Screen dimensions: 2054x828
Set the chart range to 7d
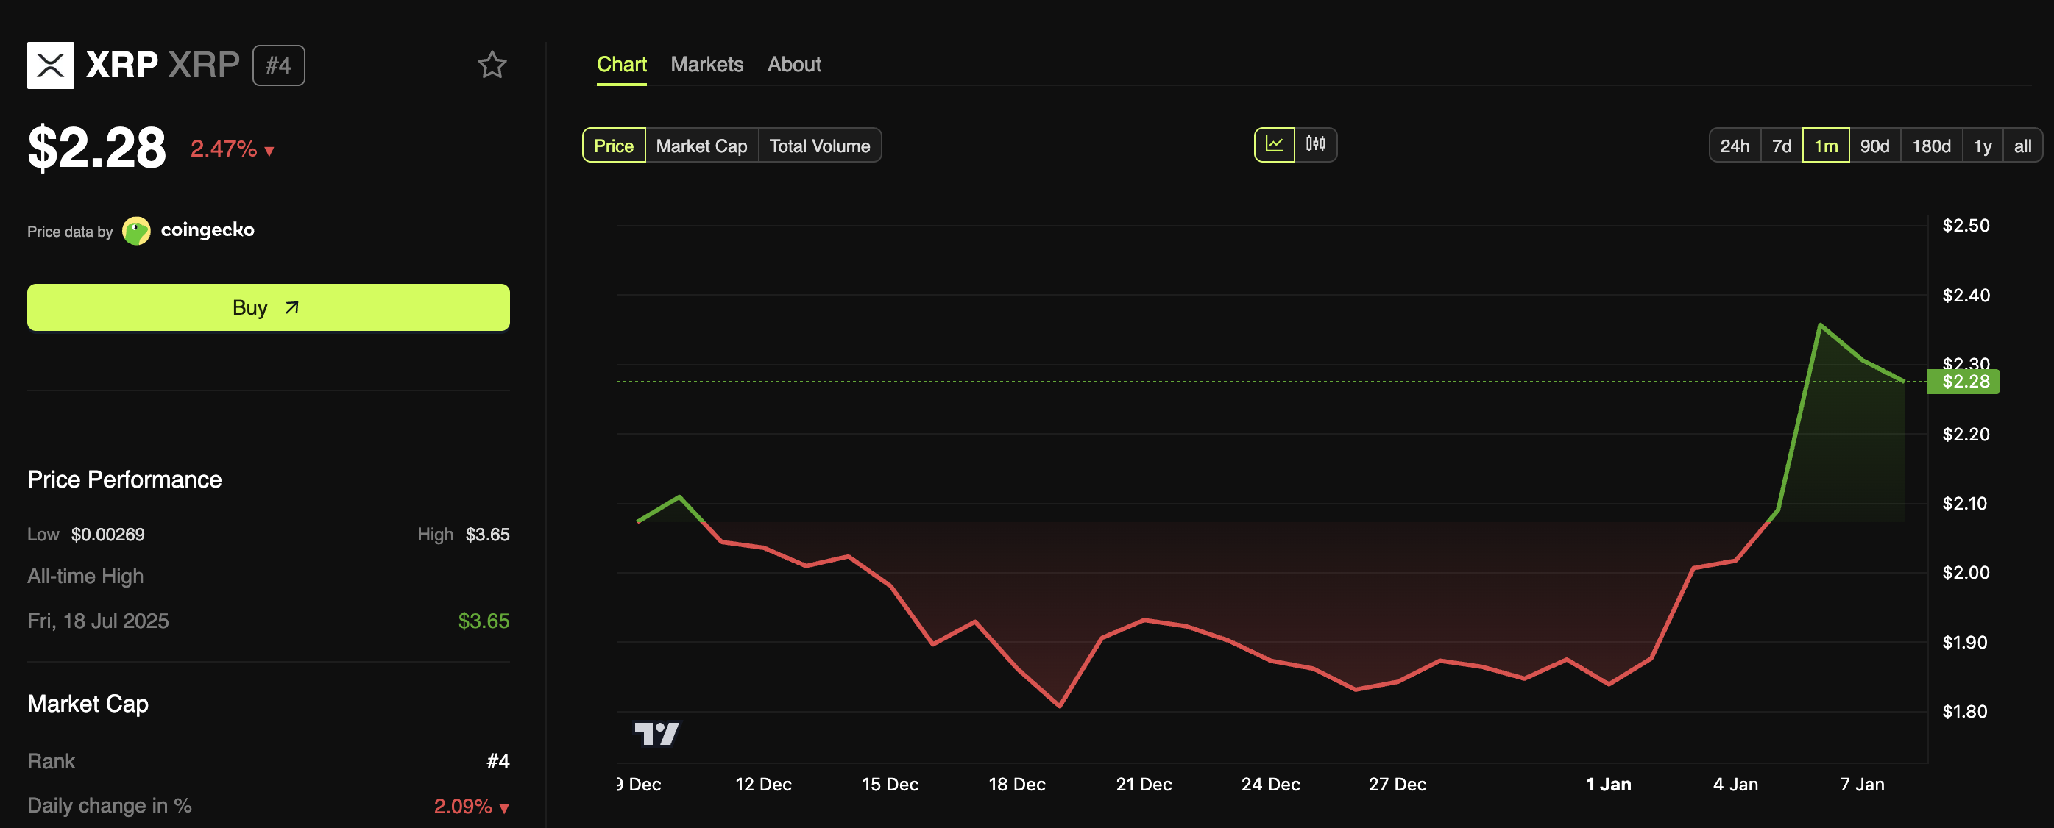[x=1781, y=146]
